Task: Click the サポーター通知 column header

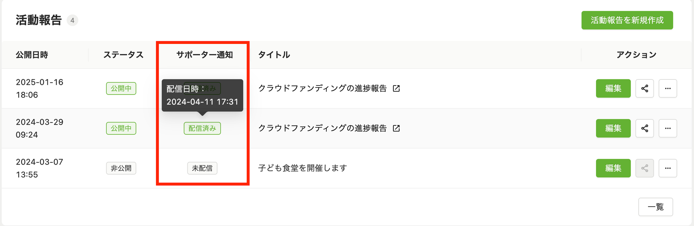Action: coord(204,55)
